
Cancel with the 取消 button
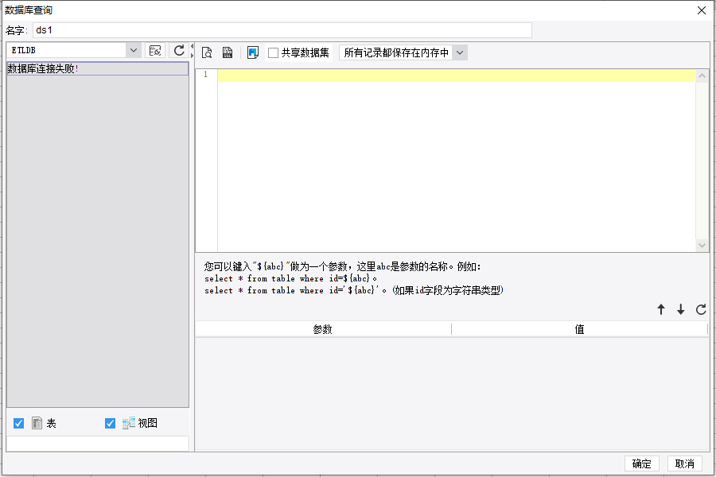684,463
